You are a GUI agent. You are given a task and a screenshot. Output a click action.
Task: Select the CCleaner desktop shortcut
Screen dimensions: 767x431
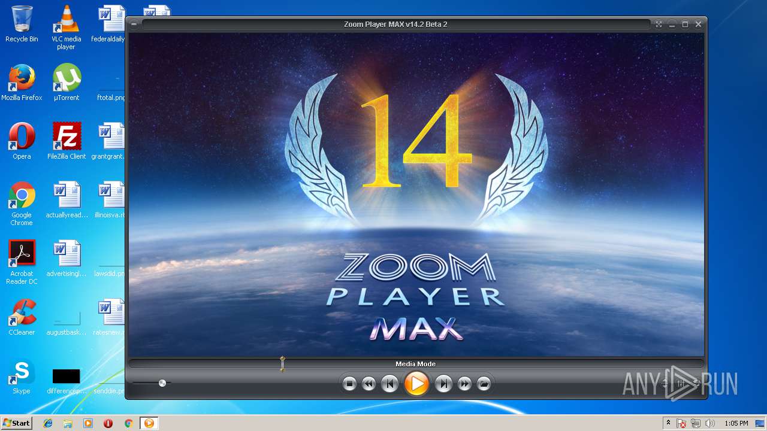22,317
